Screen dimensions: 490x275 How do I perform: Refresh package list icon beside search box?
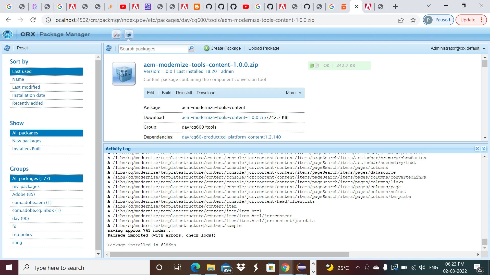[109, 48]
